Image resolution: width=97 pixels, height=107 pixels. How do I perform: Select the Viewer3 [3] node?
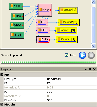[x=66, y=31]
